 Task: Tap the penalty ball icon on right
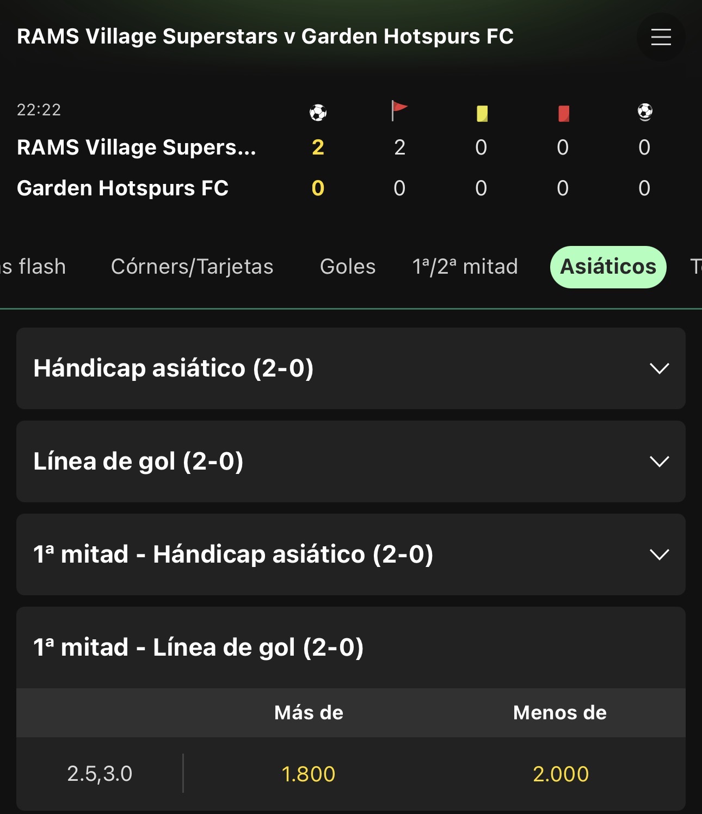pyautogui.click(x=645, y=112)
